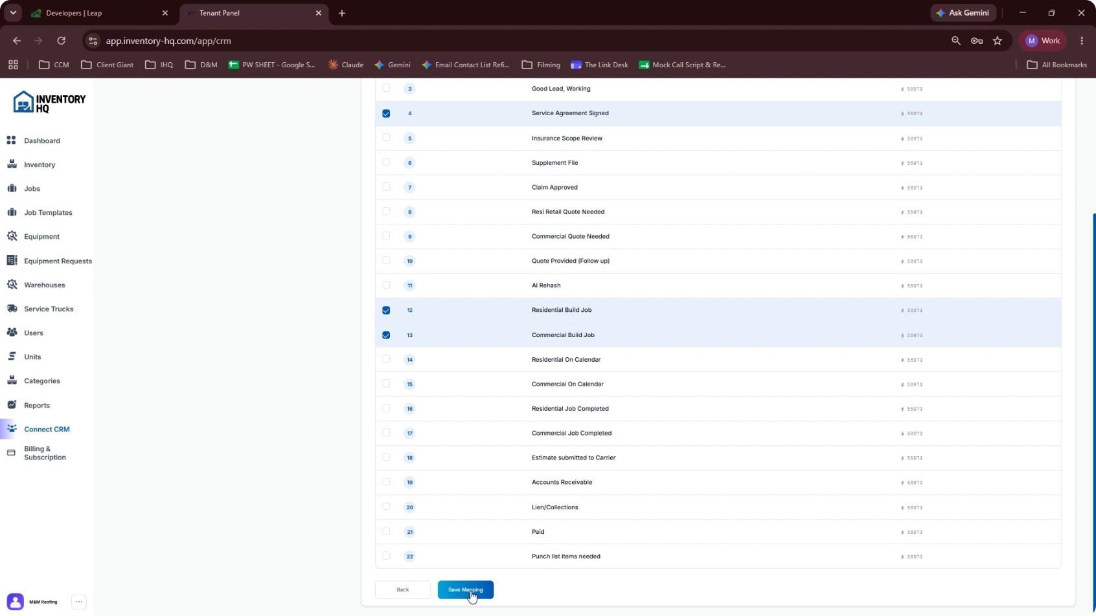Open the tab search dropdown arrow
Screen dimensions: 1096x616
pyautogui.click(x=13, y=13)
